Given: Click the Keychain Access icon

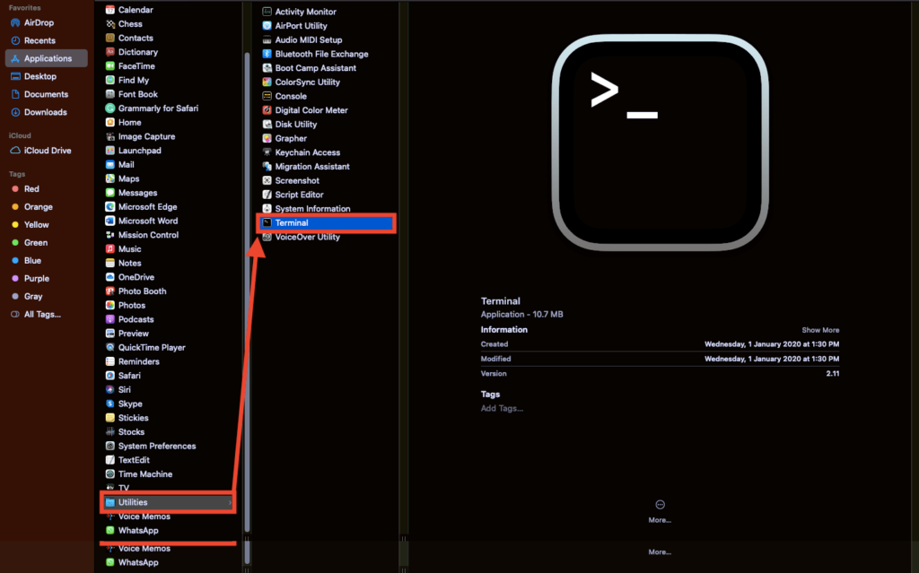Looking at the screenshot, I should coord(267,152).
